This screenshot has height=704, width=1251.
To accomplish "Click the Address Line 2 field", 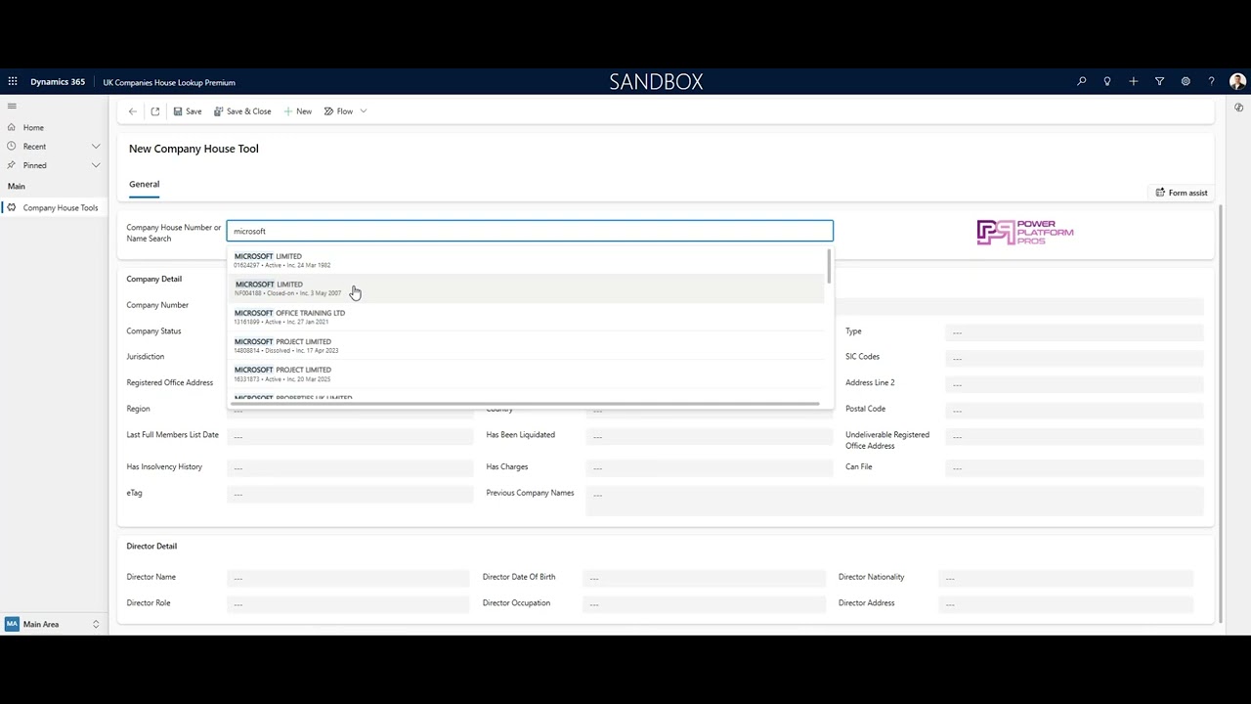I will pos(1074,384).
